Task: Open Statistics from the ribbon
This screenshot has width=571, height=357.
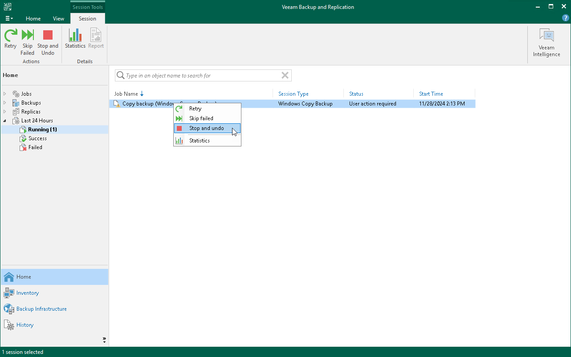Action: 75,39
